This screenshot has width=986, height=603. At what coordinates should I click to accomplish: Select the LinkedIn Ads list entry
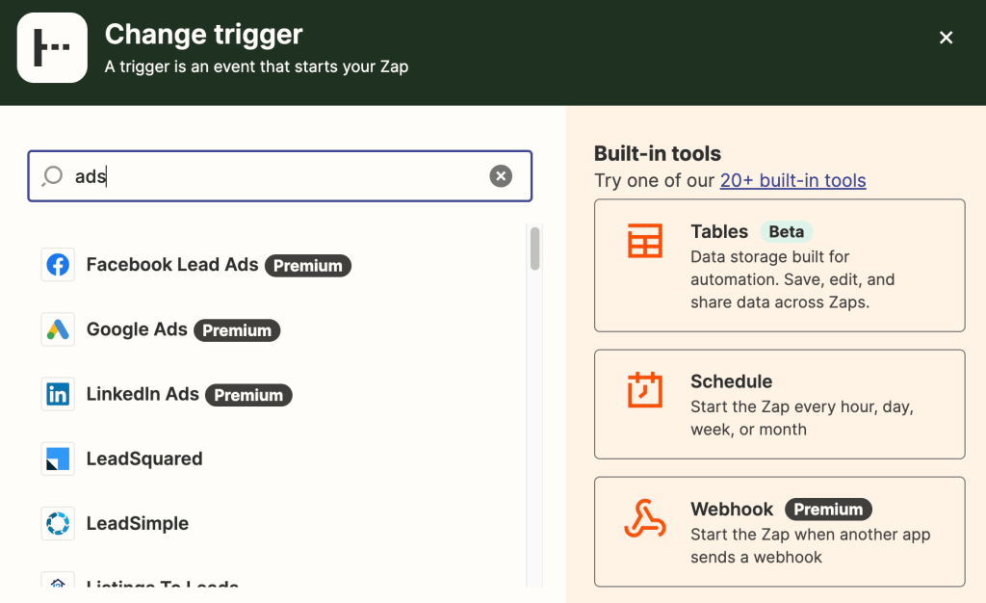click(143, 394)
